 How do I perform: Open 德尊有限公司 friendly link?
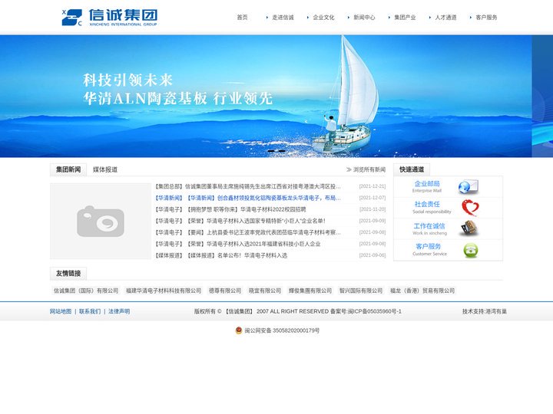(225, 291)
